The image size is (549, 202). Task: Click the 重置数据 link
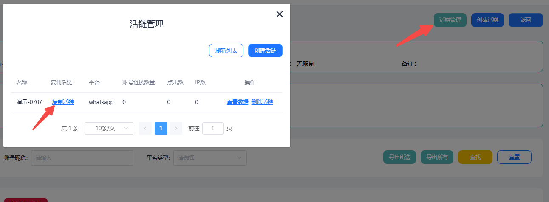[x=238, y=102]
